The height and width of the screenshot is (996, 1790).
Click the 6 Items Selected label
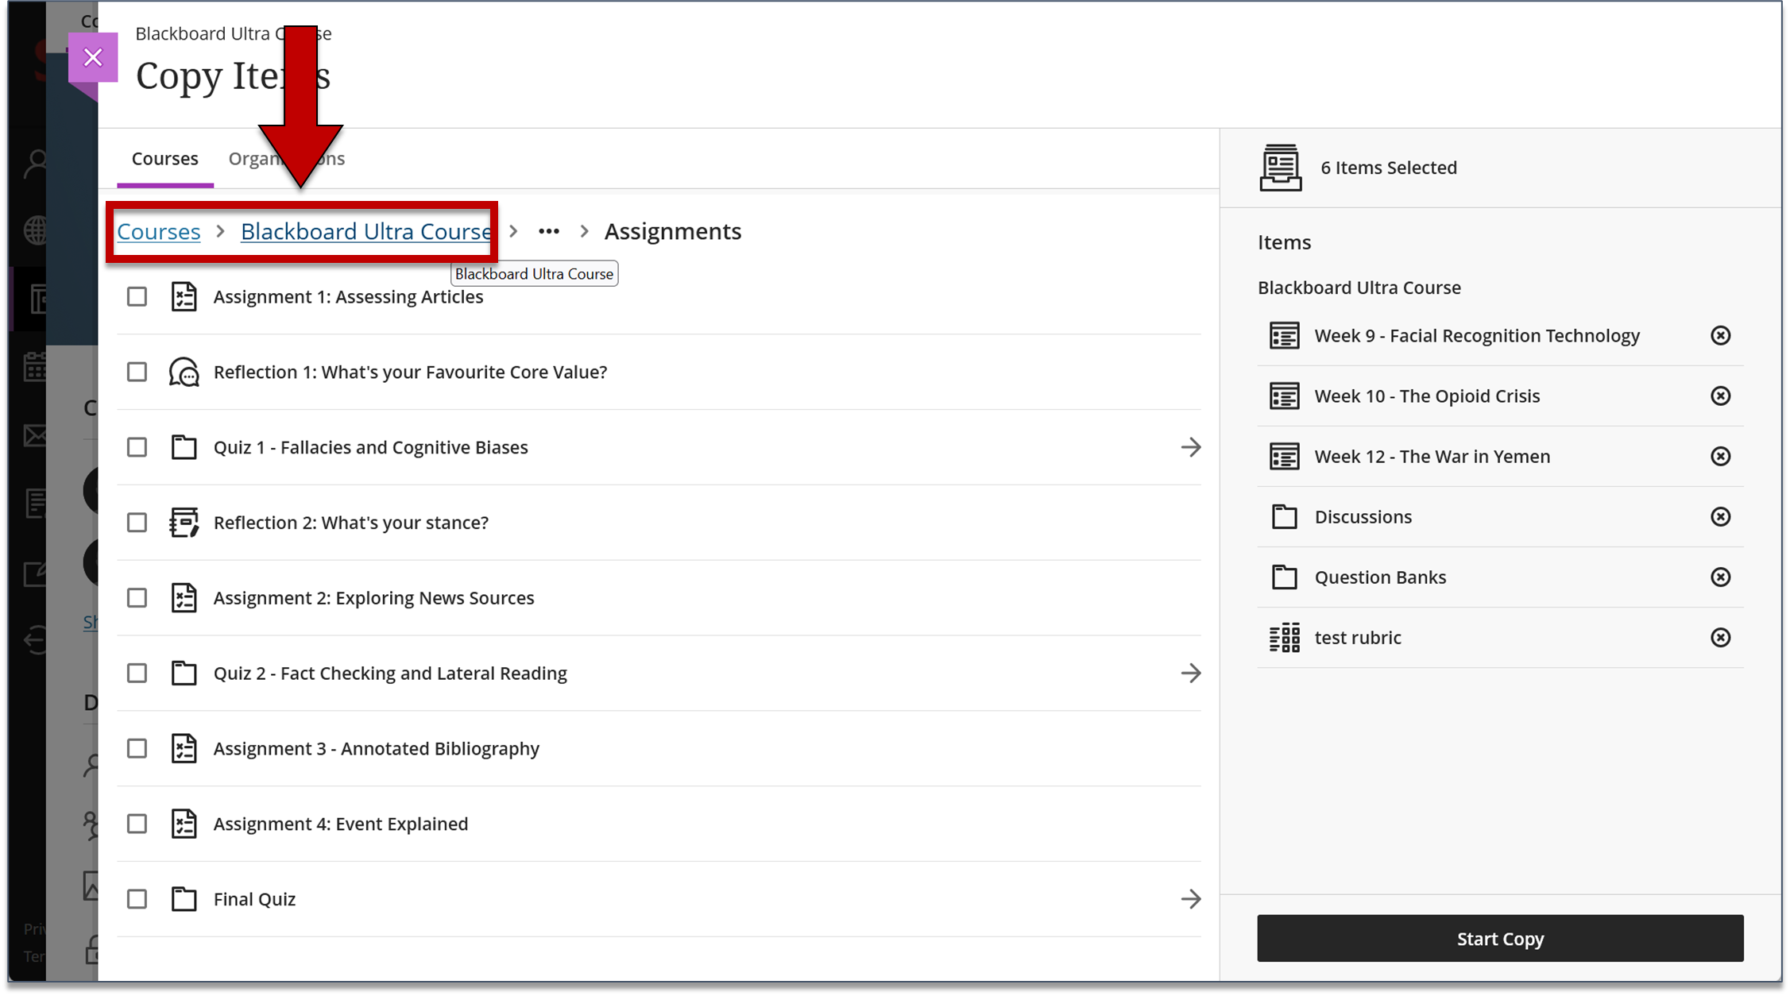click(1388, 168)
